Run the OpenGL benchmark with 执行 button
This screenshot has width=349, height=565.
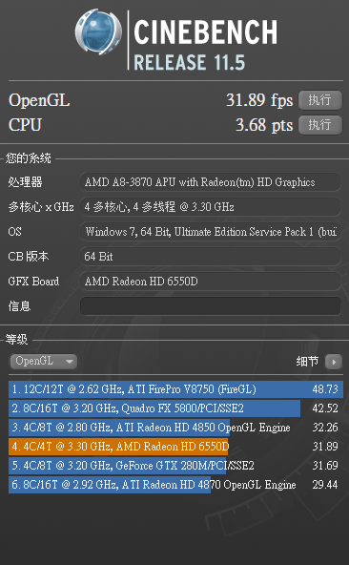pyautogui.click(x=320, y=100)
